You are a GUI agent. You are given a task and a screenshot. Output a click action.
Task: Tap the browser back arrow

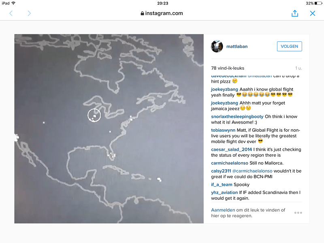[11, 13]
